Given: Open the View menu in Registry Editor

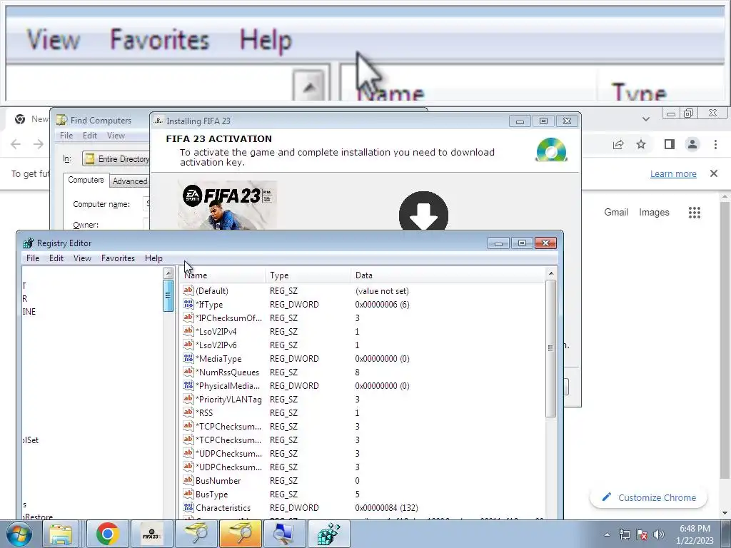Looking at the screenshot, I should (x=83, y=258).
